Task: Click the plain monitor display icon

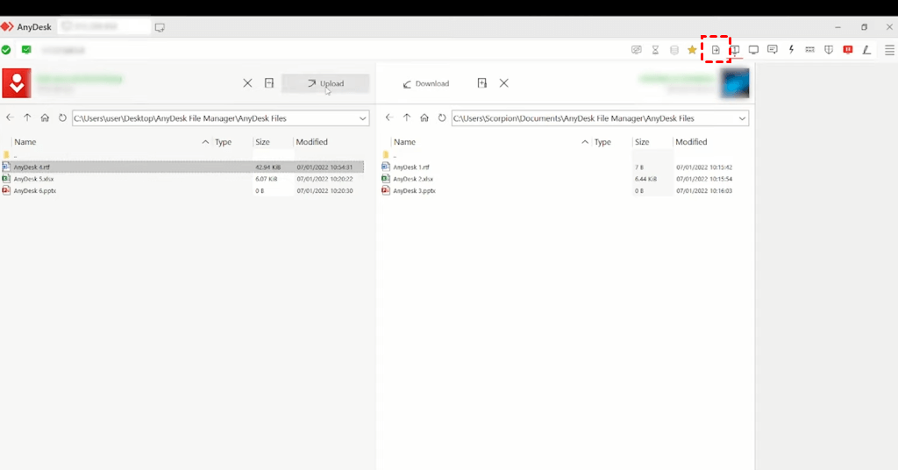Action: tap(753, 50)
